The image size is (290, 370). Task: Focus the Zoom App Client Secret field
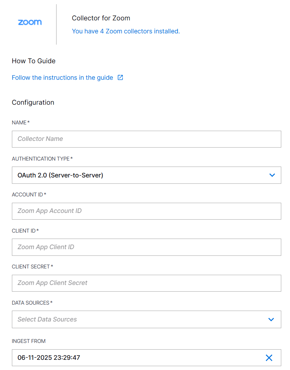coord(146,283)
